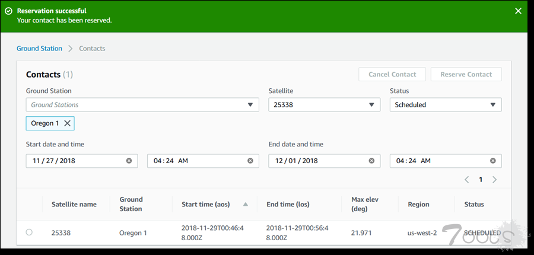Screen dimensions: 534x255
Task: Click the green success checkmark icon
Action: [8, 11]
